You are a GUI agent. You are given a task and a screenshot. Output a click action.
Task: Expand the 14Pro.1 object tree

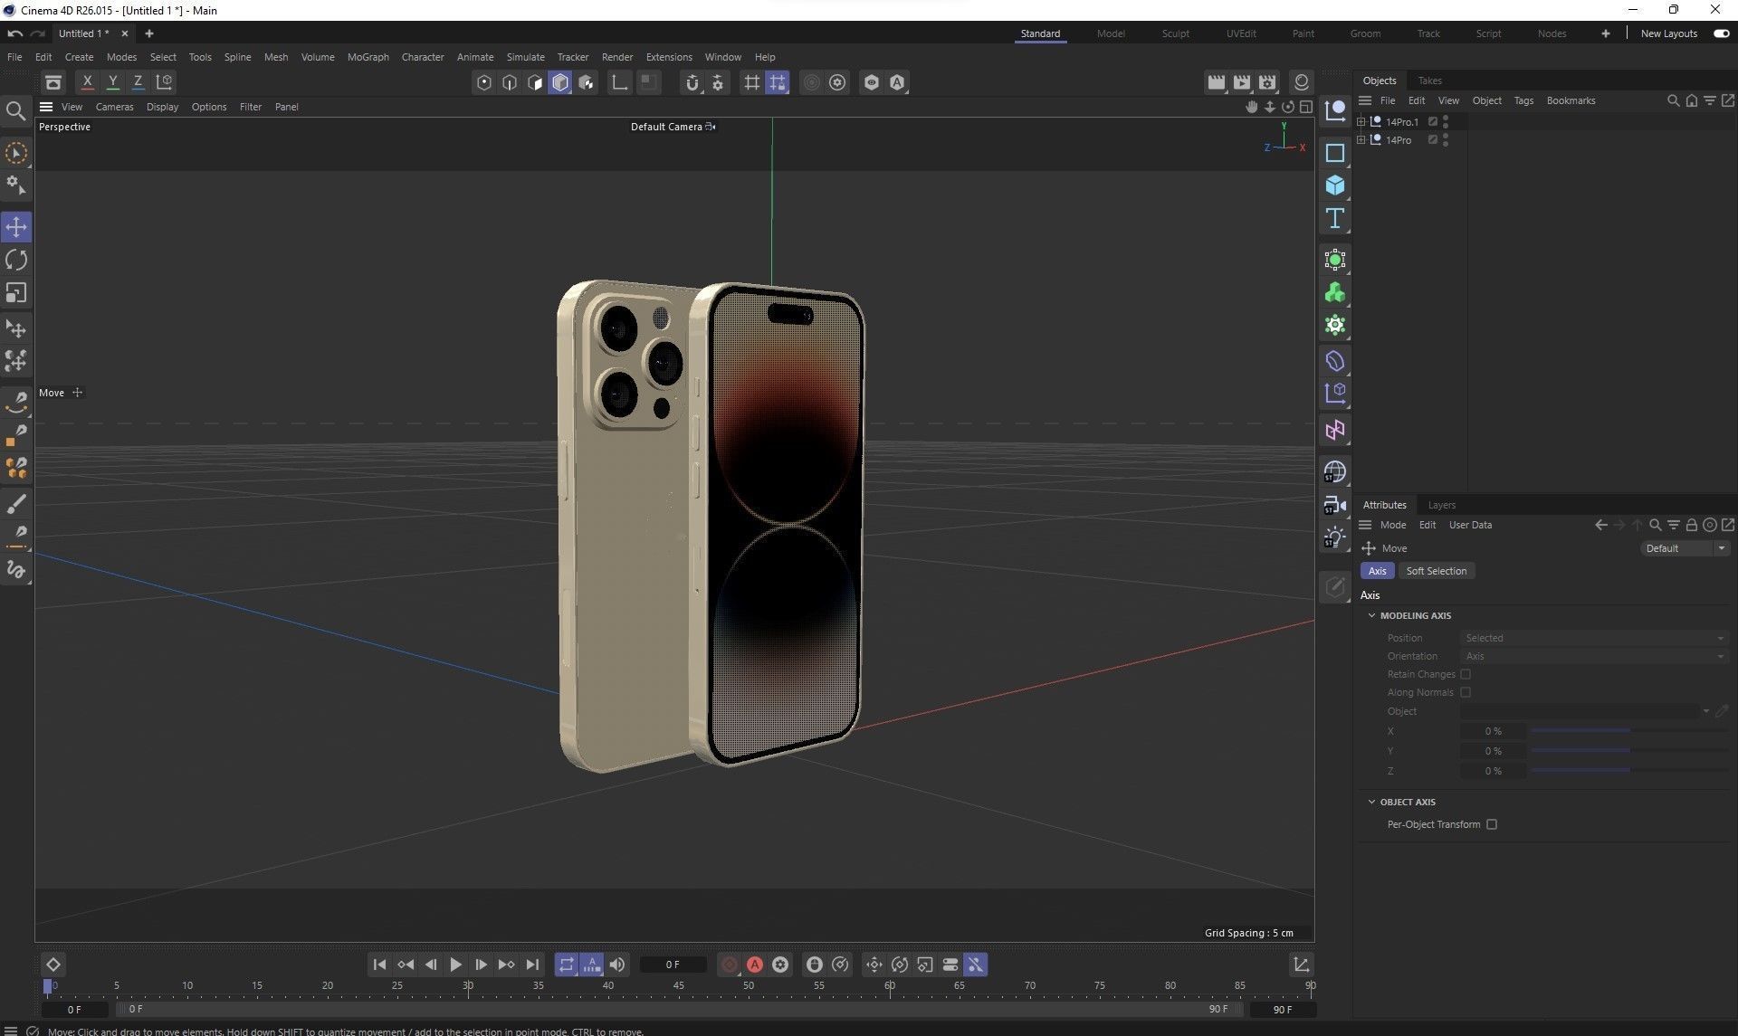pos(1361,121)
